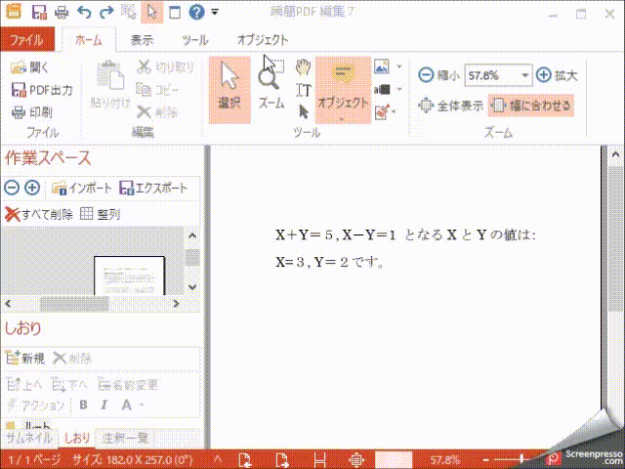
Task: Click the status bar zoom slider handle
Action: [521, 460]
